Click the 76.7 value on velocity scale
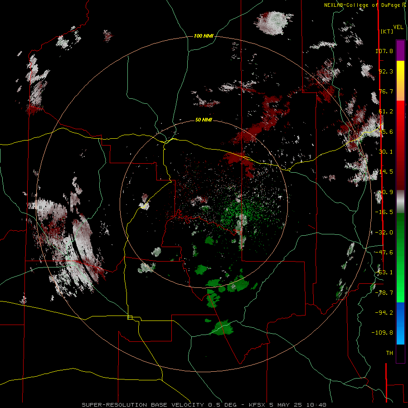 pyautogui.click(x=386, y=91)
